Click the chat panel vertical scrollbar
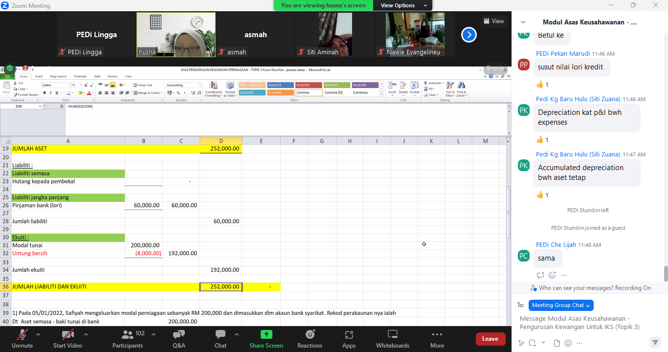Image resolution: width=668 pixels, height=352 pixels. (665, 274)
